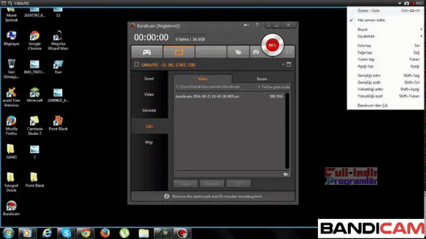Open the Tarihe göre sırala sort dropdown
Viewport: 426px width, 239px height.
point(274,87)
